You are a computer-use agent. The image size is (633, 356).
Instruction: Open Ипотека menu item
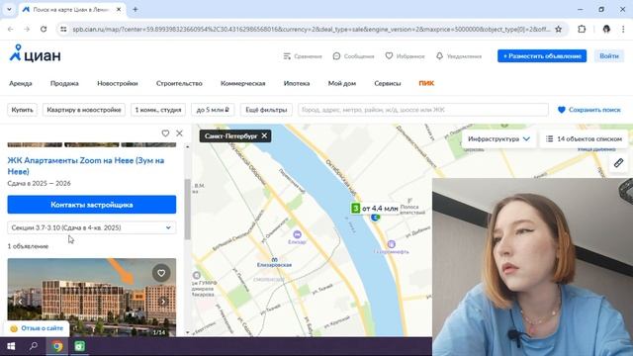pyautogui.click(x=297, y=83)
